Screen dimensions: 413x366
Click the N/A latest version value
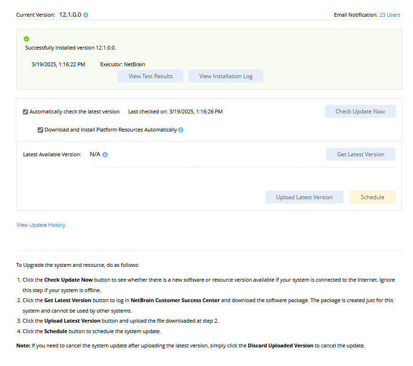pos(95,154)
